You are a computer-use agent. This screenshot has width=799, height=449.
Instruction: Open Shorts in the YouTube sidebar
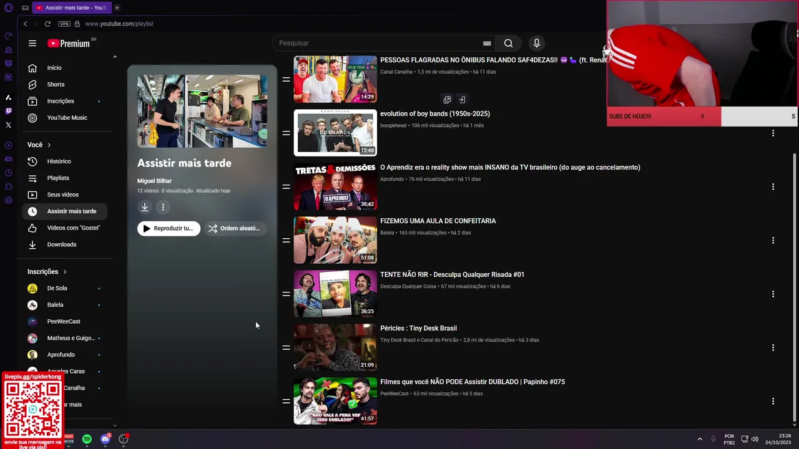coord(65,84)
